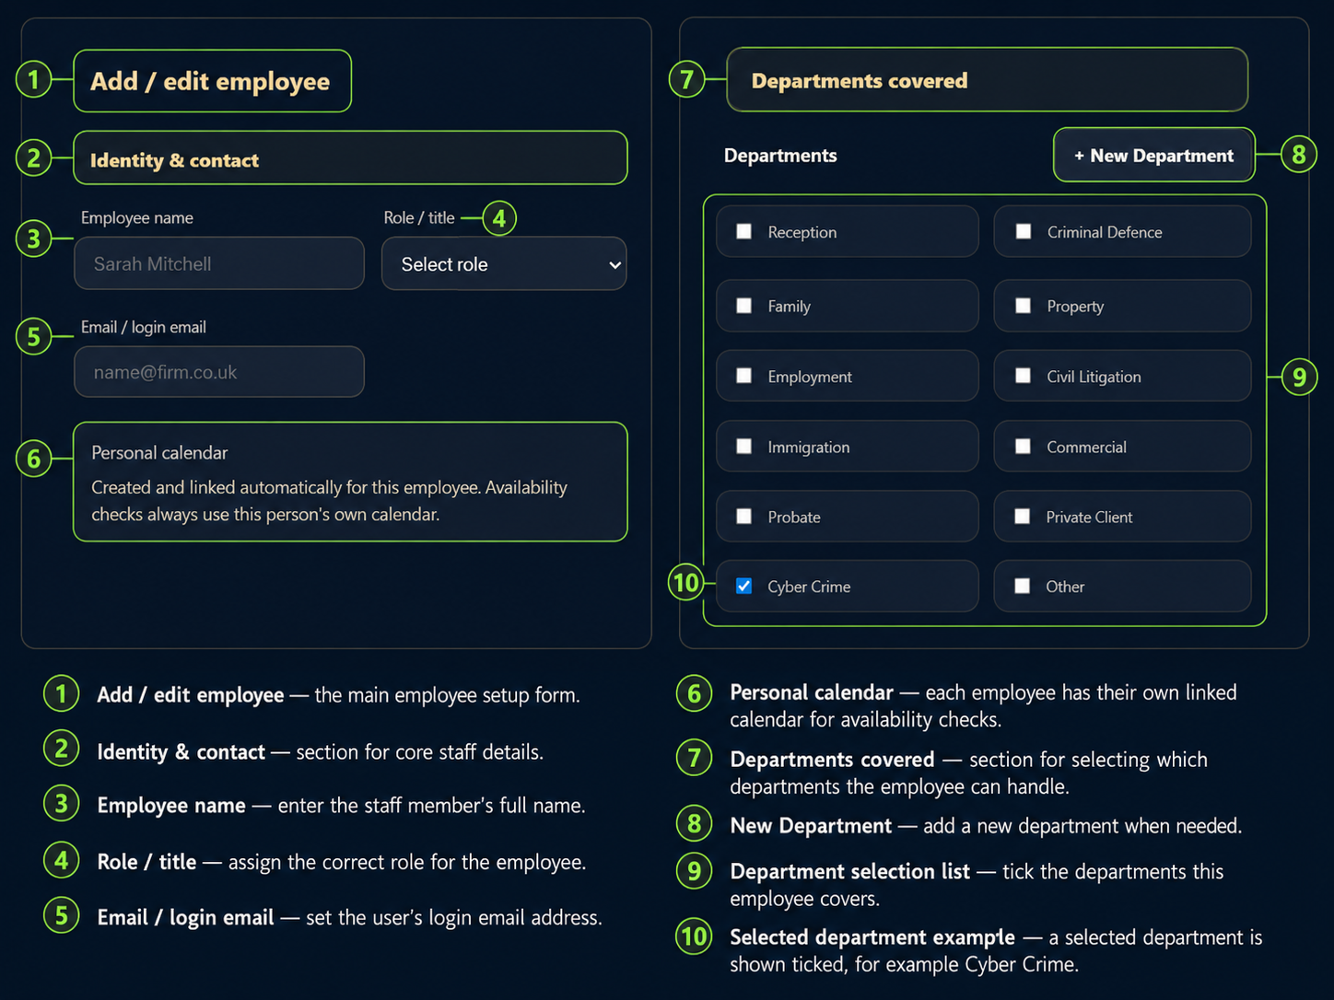Click legend text 'Department selection list'
The width and height of the screenshot is (1334, 1000).
point(849,871)
